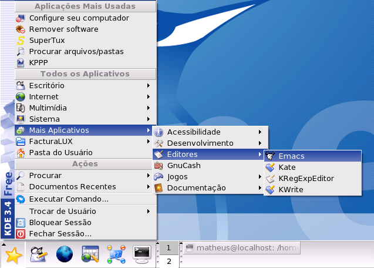Image resolution: width=374 pixels, height=268 pixels.
Task: Select the Editores submenu entry
Action: coord(208,155)
